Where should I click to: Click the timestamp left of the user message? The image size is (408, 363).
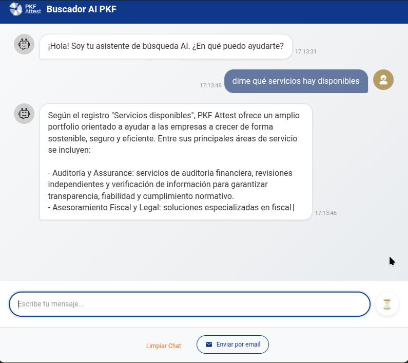pos(210,85)
